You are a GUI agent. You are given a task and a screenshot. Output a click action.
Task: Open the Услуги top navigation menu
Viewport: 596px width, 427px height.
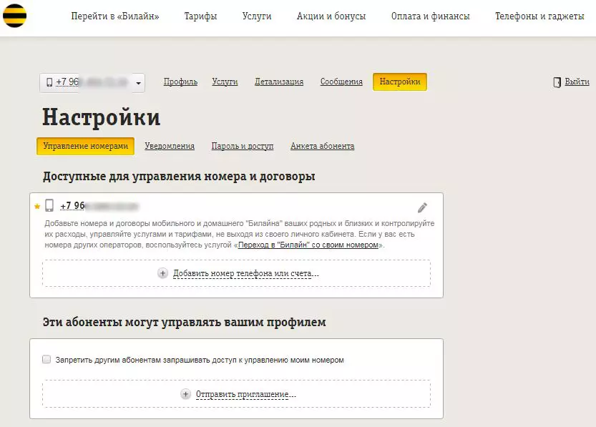[x=257, y=16]
